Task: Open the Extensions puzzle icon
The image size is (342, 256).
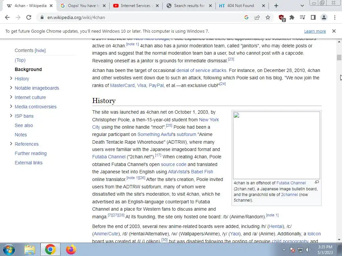Action: coord(292,17)
